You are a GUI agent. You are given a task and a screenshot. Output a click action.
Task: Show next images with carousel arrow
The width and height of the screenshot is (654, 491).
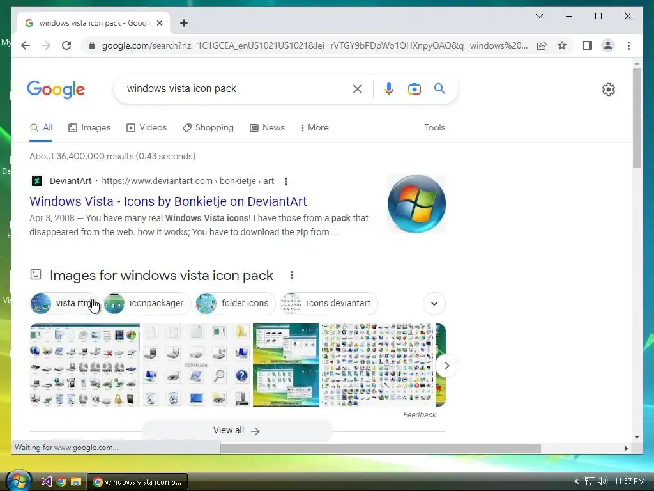tap(446, 366)
